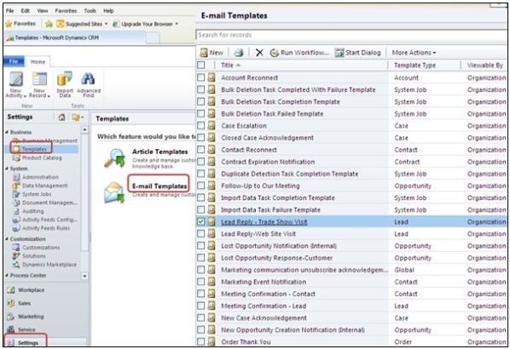
Task: Switch to the Home ribbon tab
Action: pyautogui.click(x=38, y=61)
